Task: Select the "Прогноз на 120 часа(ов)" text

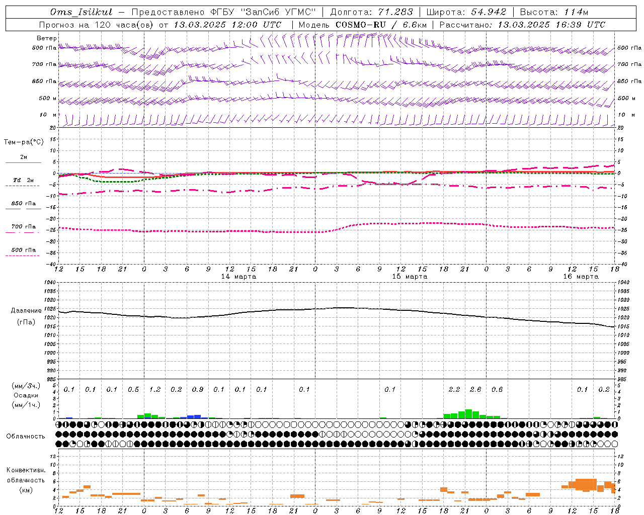Action: [96, 25]
